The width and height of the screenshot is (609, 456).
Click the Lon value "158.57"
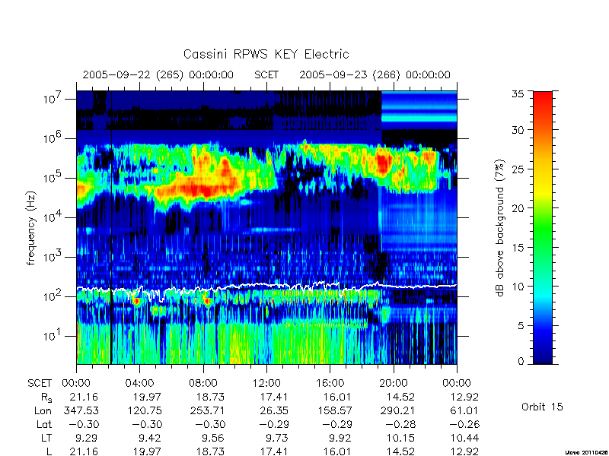(336, 410)
